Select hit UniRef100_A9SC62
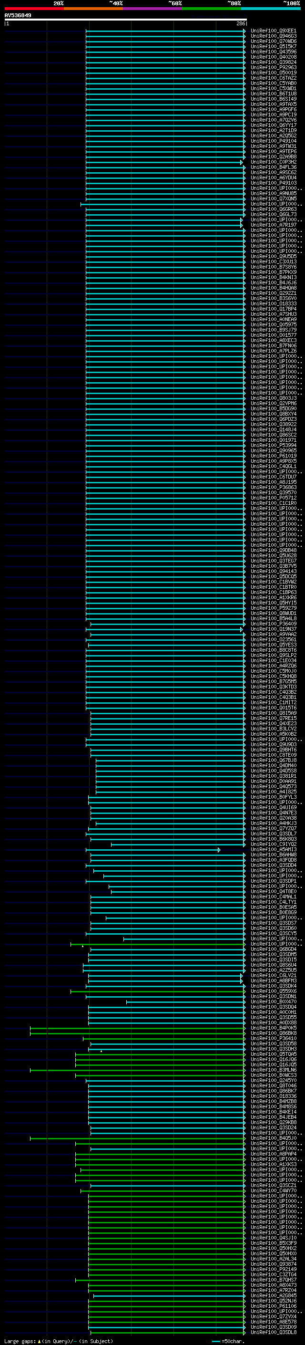Viewport: 305px width, 1345px height. 273,173
